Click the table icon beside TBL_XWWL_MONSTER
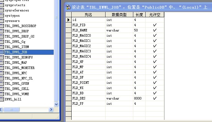The image size is (212, 122). (2, 68)
